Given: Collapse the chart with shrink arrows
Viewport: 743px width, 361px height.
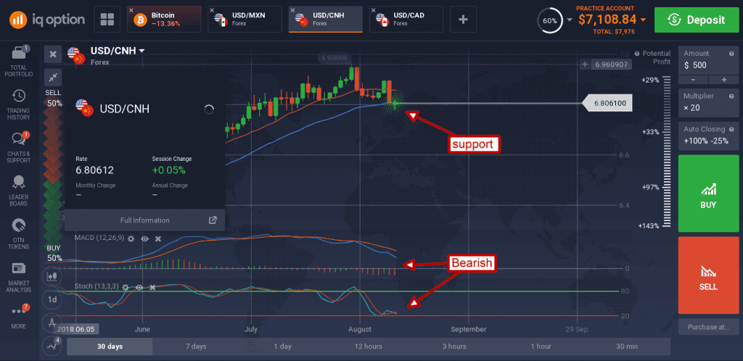Looking at the screenshot, I should 52,77.
